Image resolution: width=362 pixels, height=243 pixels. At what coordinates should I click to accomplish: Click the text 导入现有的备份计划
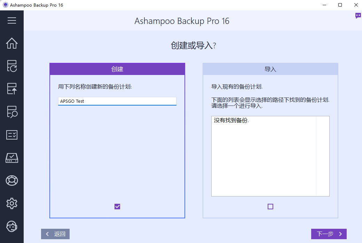click(x=237, y=87)
